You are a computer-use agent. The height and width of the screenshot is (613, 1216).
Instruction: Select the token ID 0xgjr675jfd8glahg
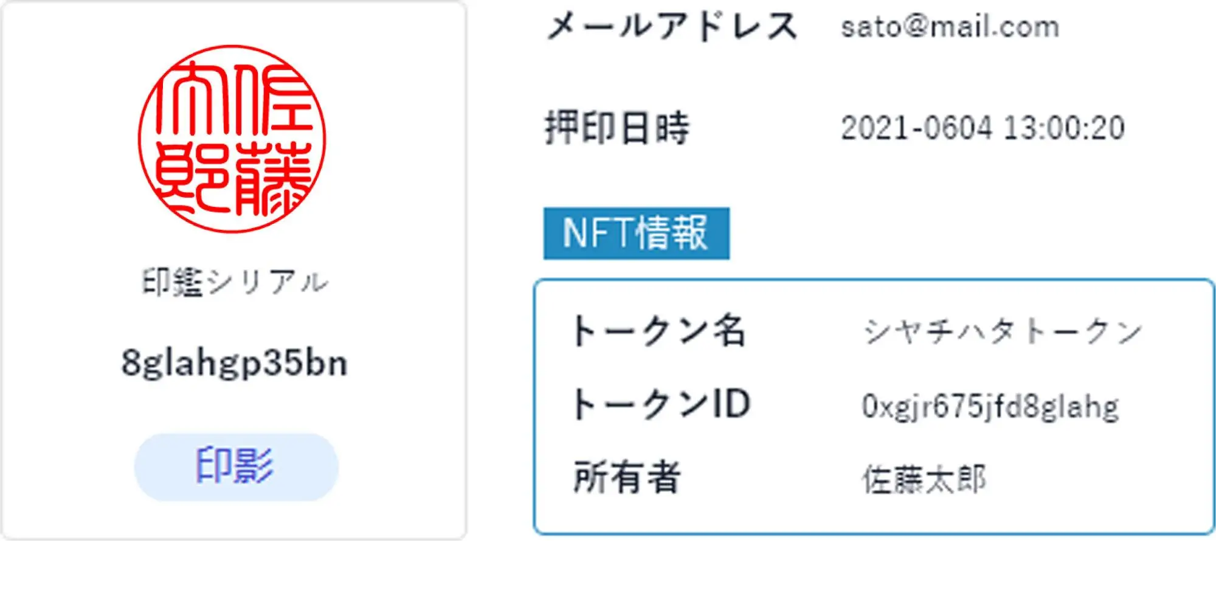990,406
